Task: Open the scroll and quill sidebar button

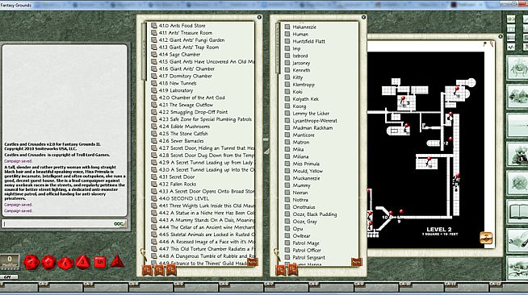Action: pyautogui.click(x=518, y=240)
